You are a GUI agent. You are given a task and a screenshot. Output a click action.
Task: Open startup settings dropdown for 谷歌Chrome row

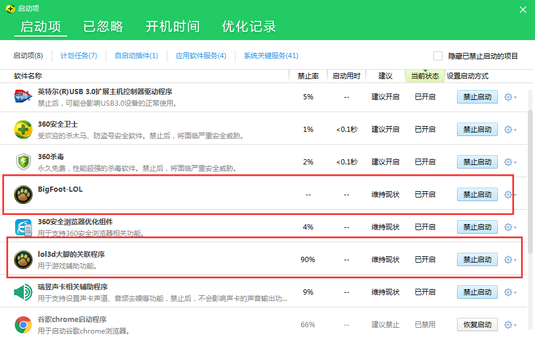point(509,324)
